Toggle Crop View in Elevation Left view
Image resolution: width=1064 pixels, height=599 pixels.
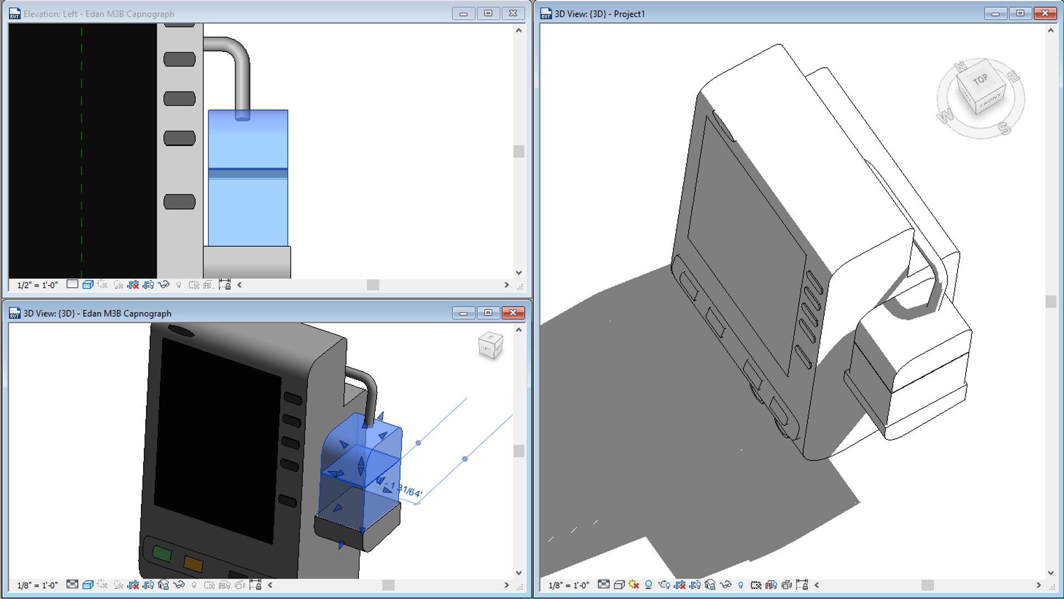[133, 285]
